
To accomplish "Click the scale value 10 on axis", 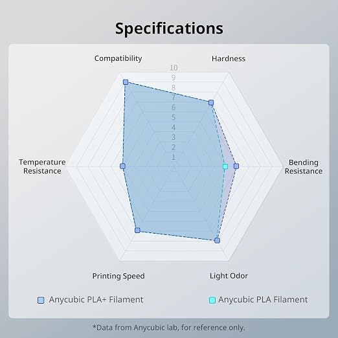I will [174, 68].
